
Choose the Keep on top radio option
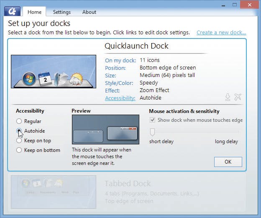[19, 141]
